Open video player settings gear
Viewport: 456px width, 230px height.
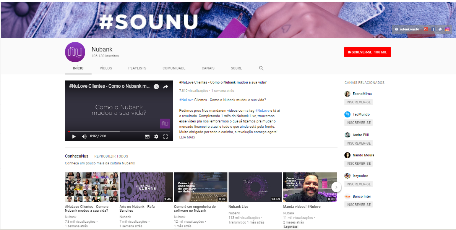[x=156, y=136]
